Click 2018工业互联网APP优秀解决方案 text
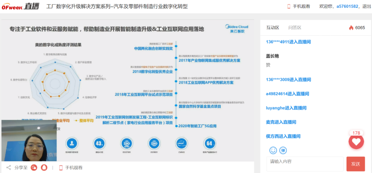372x173 pixels. click(206, 83)
